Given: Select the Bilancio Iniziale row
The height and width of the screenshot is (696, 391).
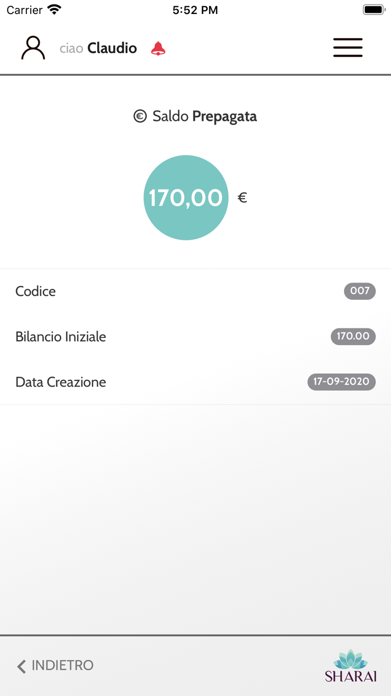Looking at the screenshot, I should [61, 337].
